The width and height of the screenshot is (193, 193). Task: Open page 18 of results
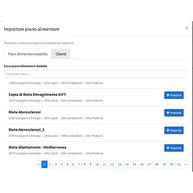point(157,165)
